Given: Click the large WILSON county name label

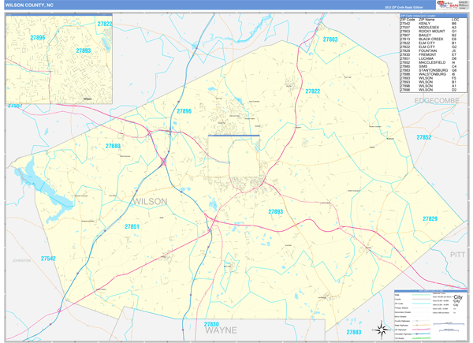Looking at the screenshot, I should (147, 202).
